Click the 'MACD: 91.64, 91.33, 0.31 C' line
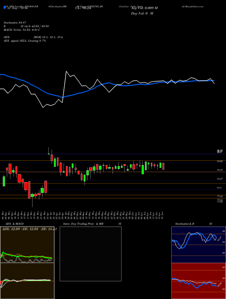The image size is (226, 299). (22, 30)
